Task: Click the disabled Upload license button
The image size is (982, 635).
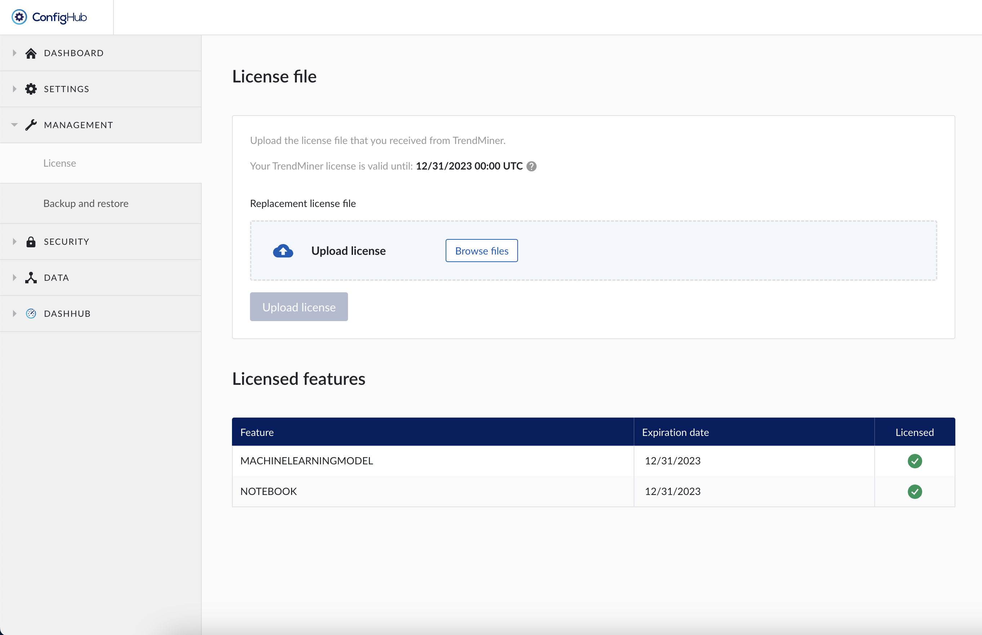Action: point(299,307)
